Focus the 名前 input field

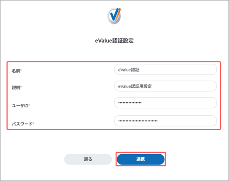tap(166, 69)
